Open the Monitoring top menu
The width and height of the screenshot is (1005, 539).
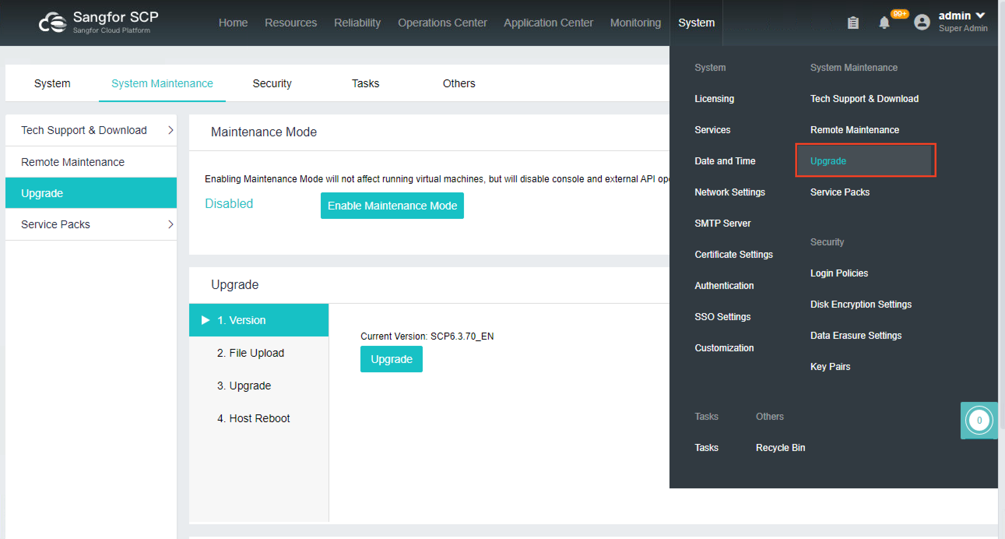pyautogui.click(x=636, y=23)
